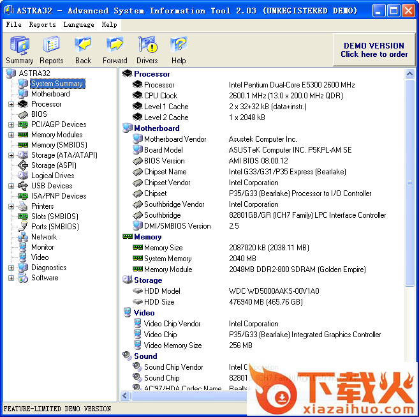Select Printers tree item label
The image size is (419, 417).
click(x=43, y=206)
